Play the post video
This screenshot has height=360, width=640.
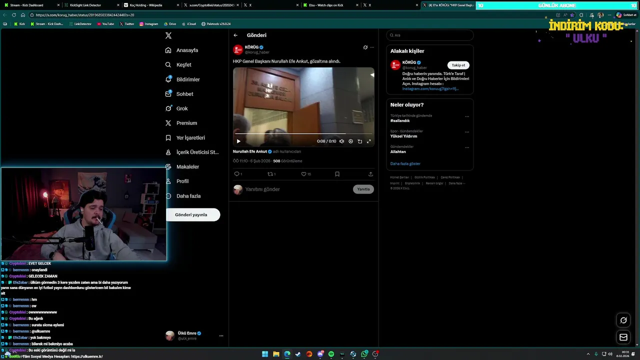(x=238, y=141)
